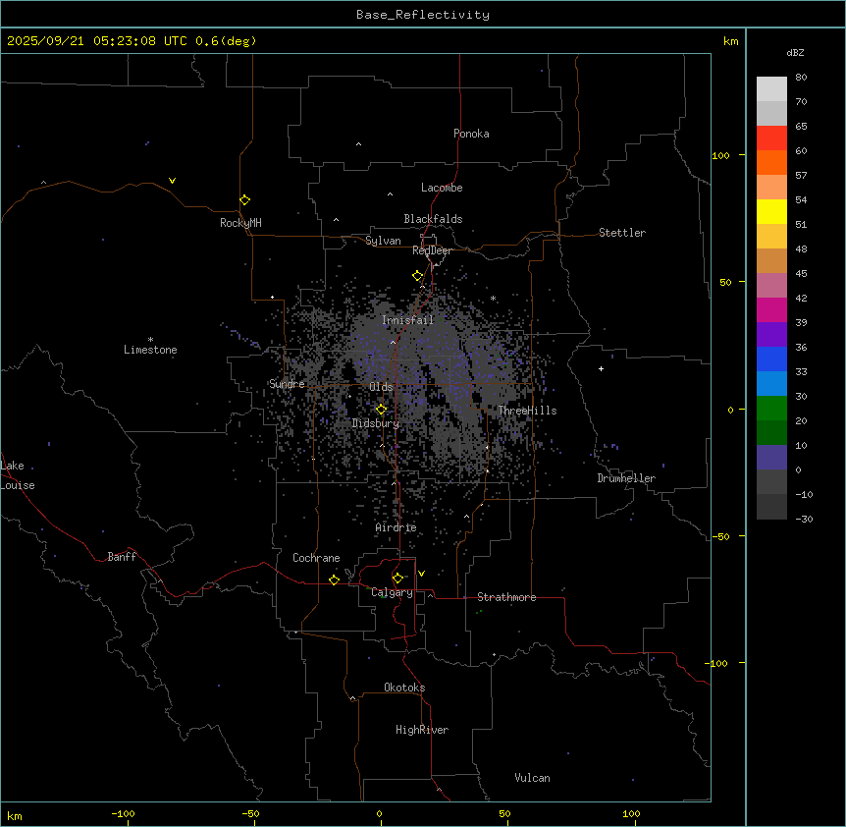Click the Innisfail city label

pos(407,320)
